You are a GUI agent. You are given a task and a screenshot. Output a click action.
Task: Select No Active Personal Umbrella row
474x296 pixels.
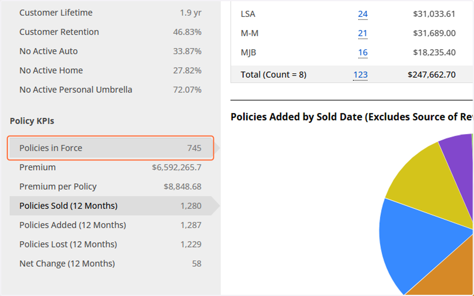pos(111,90)
